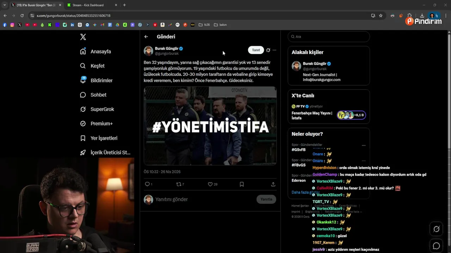The width and height of the screenshot is (451, 253).
Task: Open Bildirimler notifications
Action: click(x=96, y=80)
